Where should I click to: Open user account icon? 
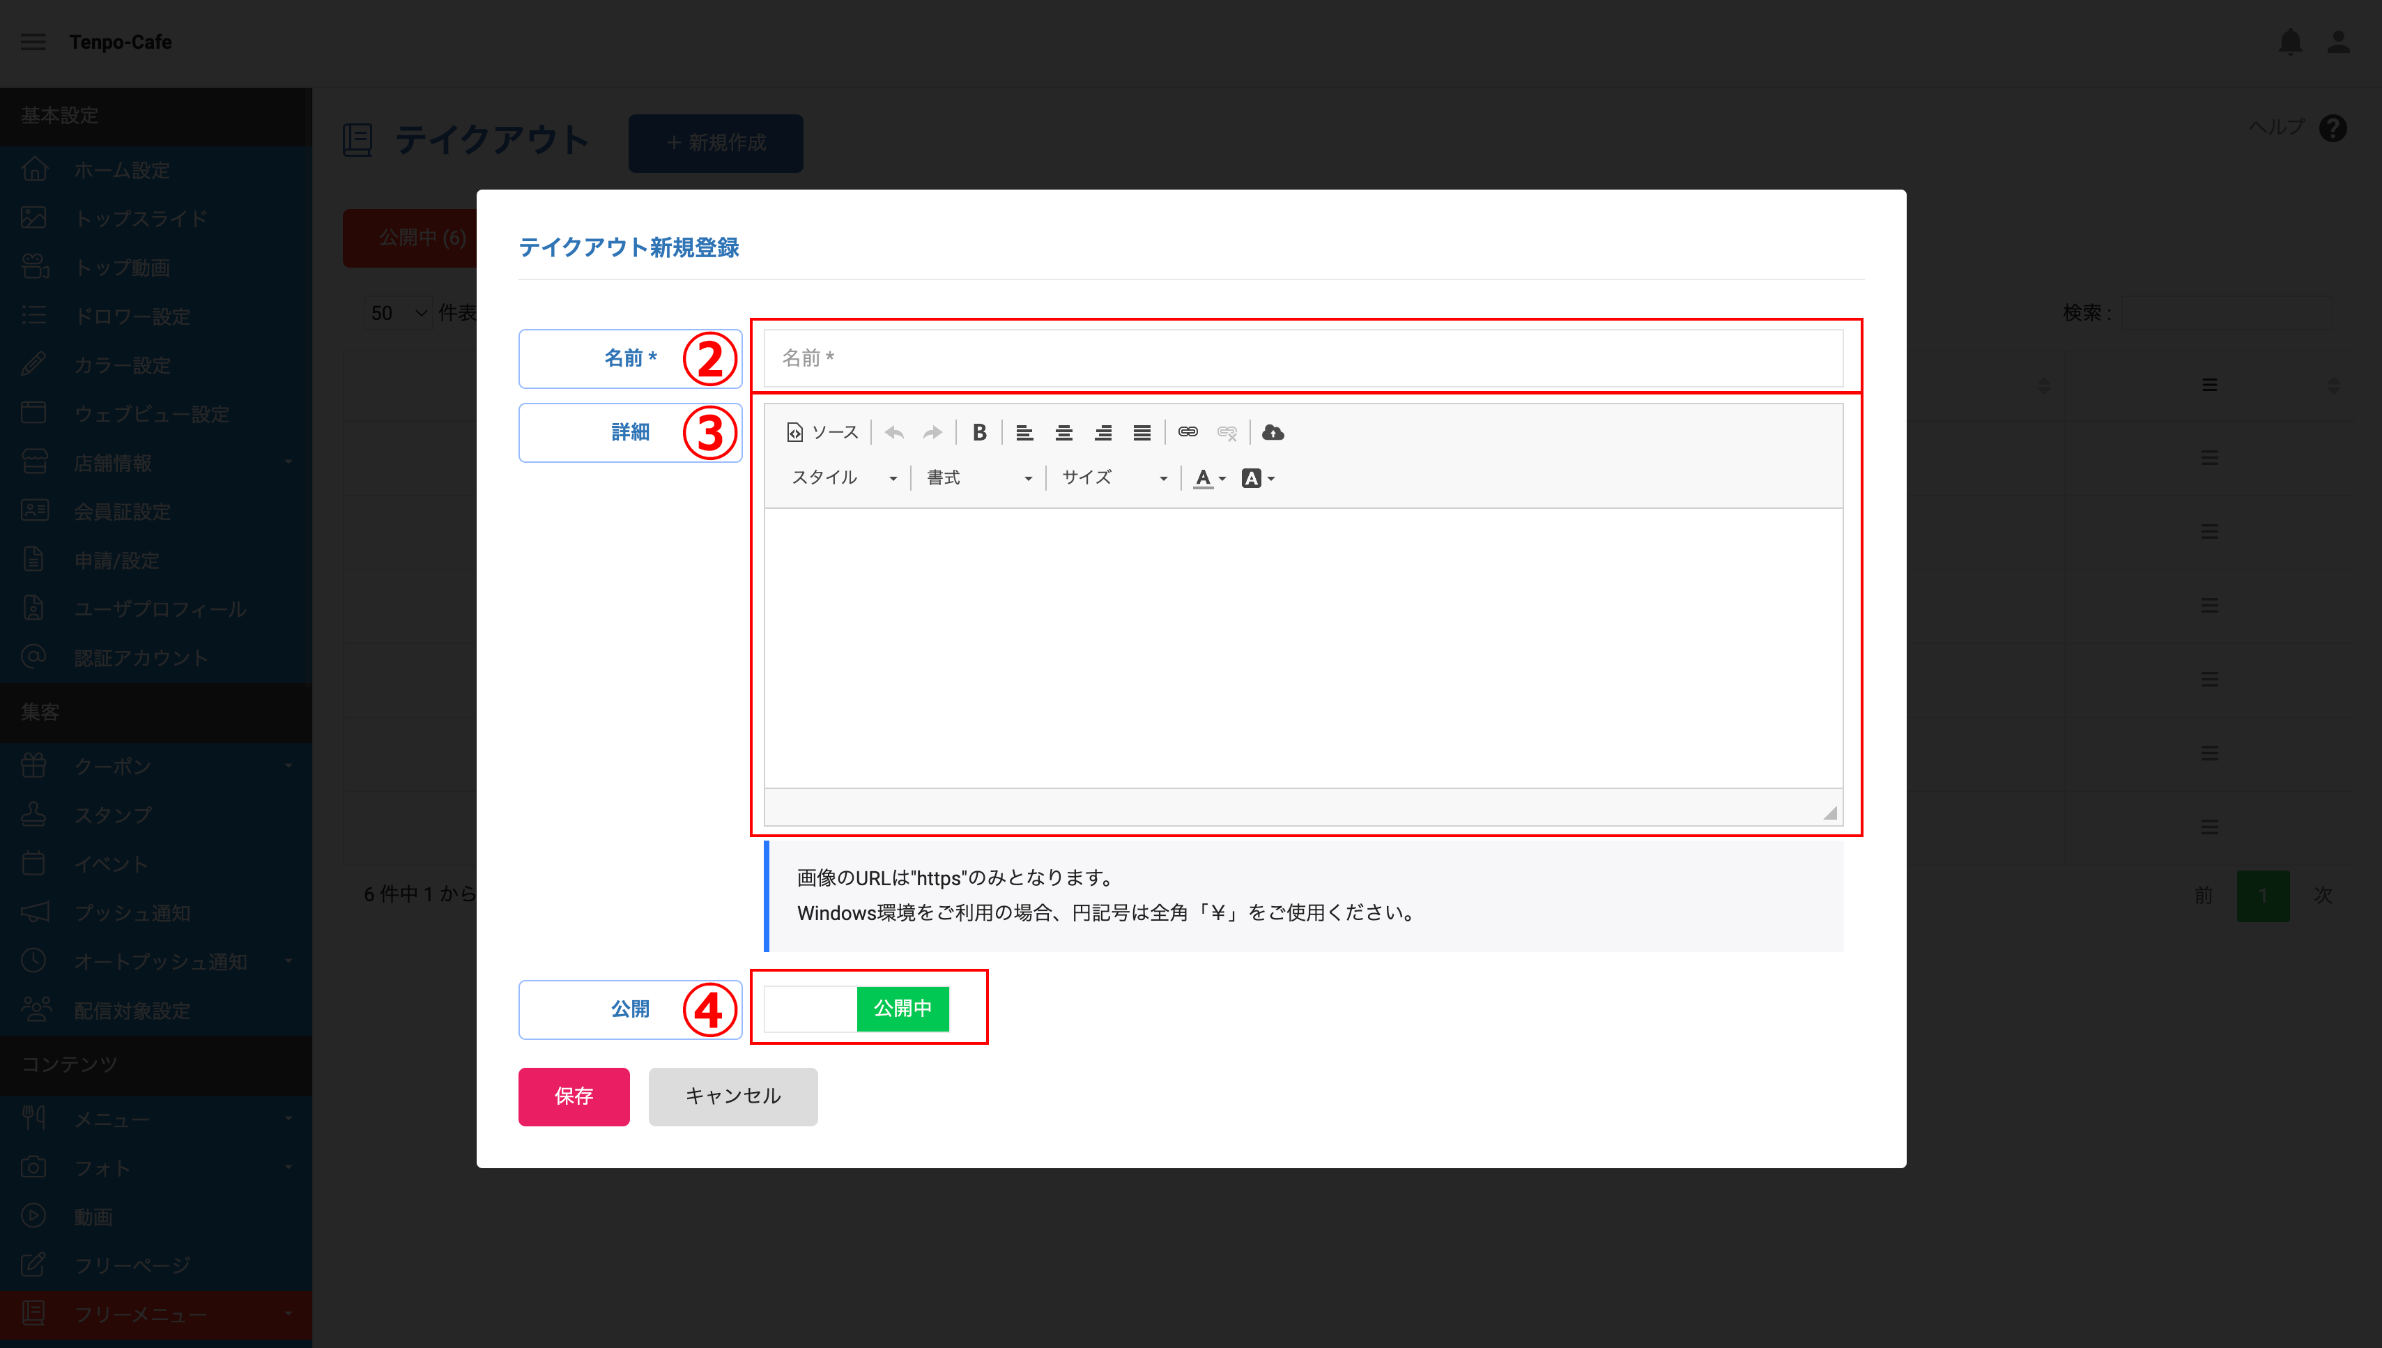pyautogui.click(x=2339, y=42)
